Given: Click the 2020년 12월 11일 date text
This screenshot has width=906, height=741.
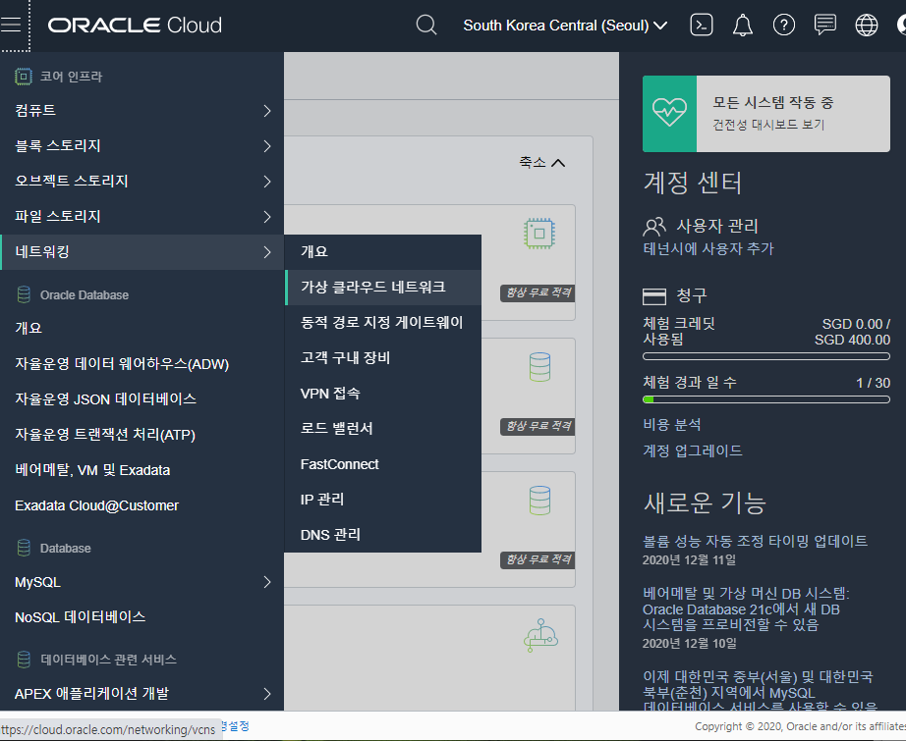Looking at the screenshot, I should pyautogui.click(x=689, y=559).
